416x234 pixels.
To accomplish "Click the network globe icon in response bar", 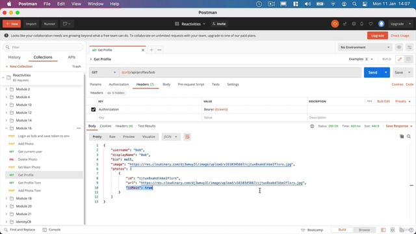I will (312, 126).
